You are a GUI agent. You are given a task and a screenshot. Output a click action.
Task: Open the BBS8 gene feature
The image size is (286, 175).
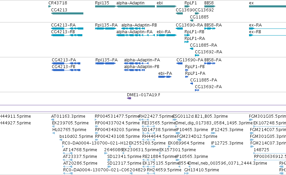[210, 7]
